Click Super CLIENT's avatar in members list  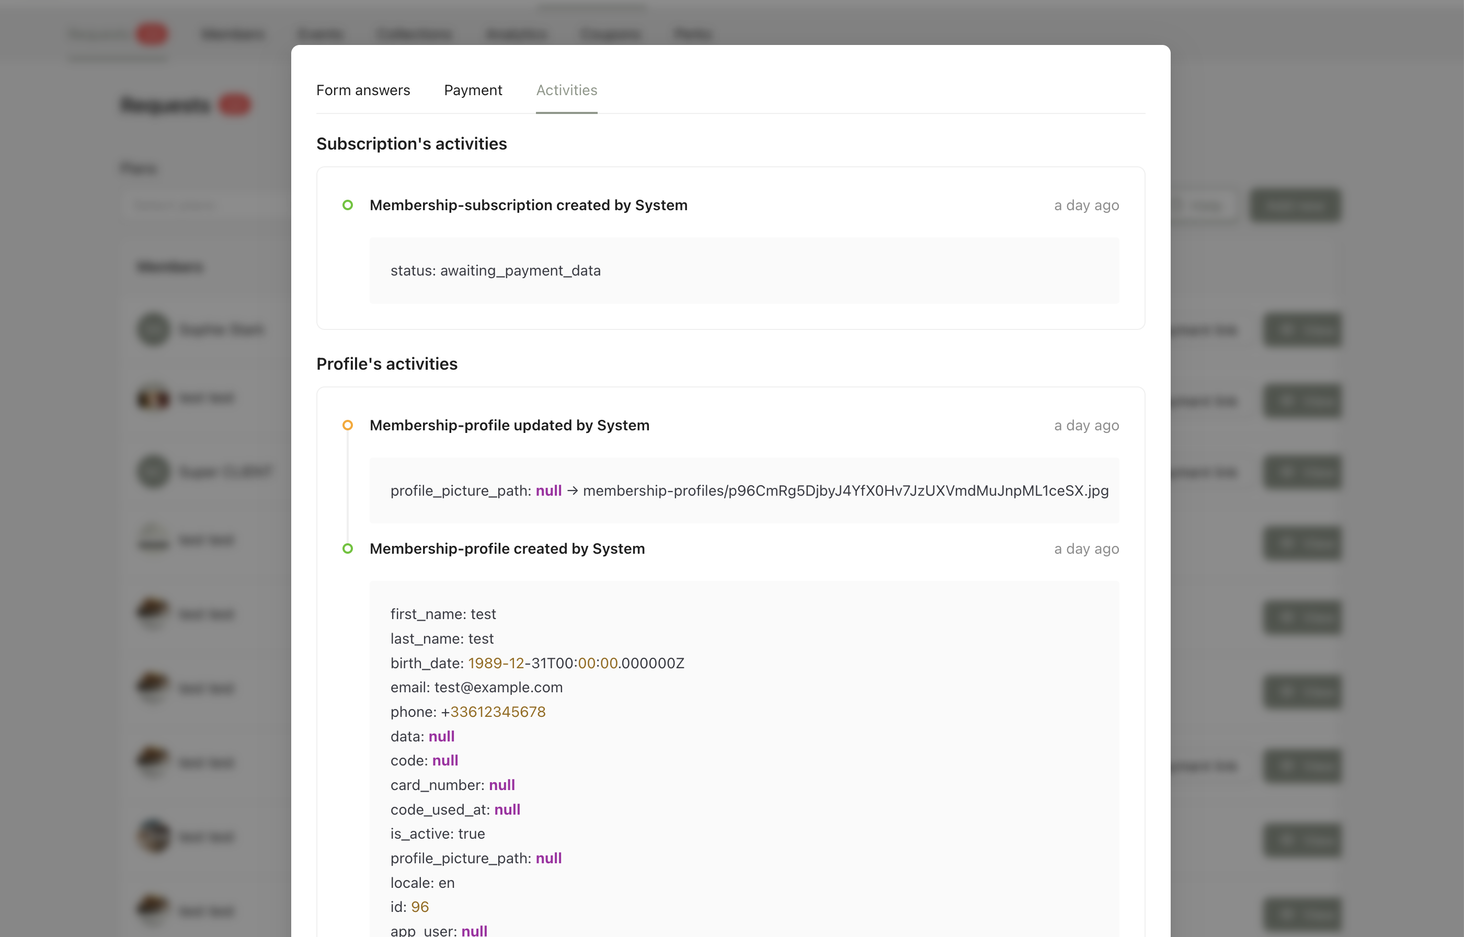point(154,472)
